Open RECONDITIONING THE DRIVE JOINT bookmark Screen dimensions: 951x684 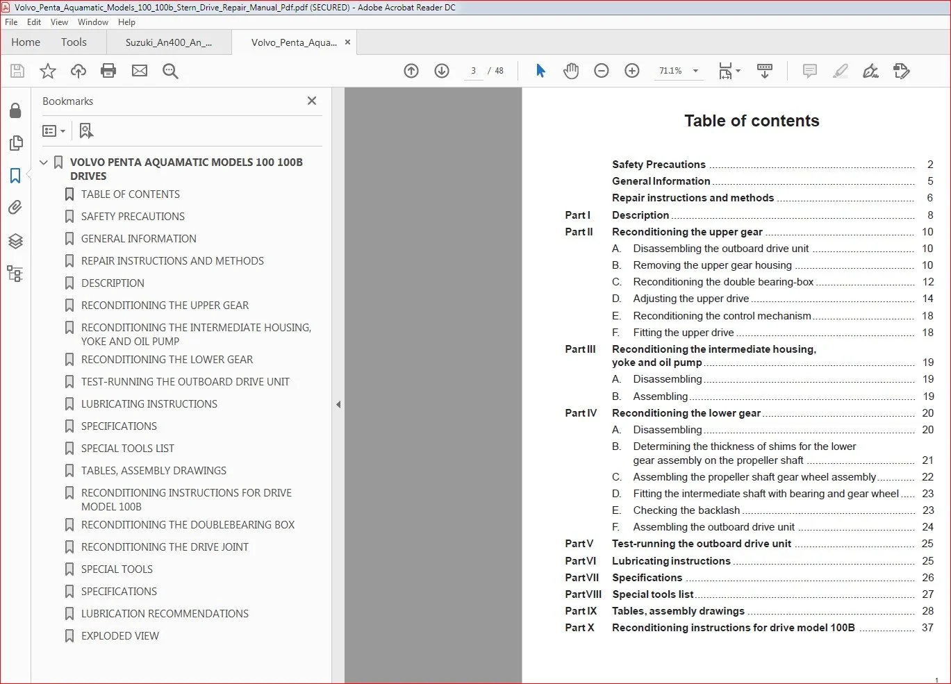click(165, 547)
